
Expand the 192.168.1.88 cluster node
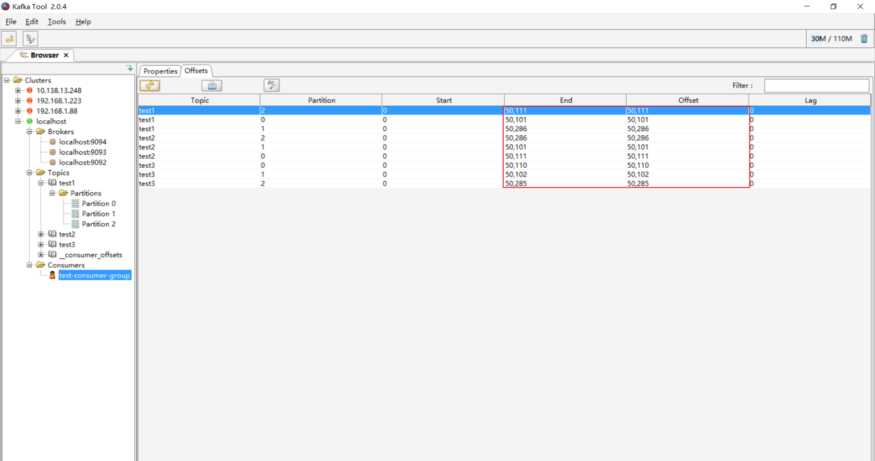(18, 111)
